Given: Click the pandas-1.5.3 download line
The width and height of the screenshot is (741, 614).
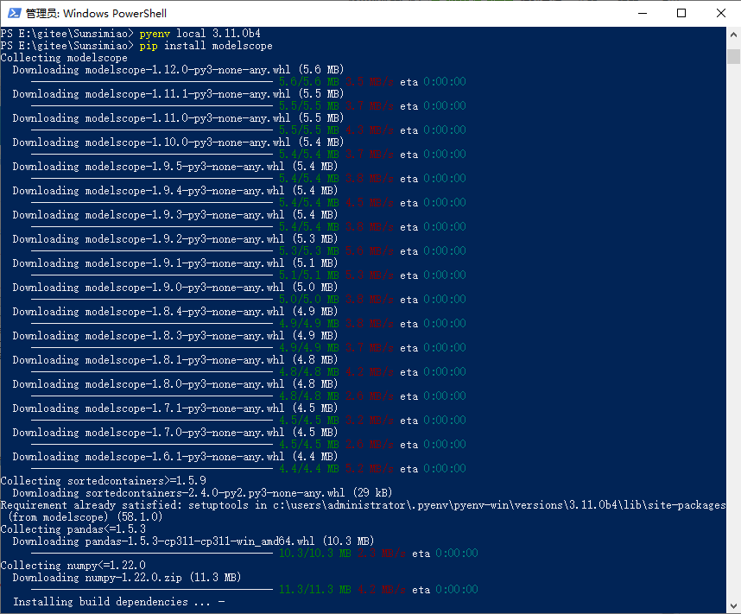Looking at the screenshot, I should pos(193,541).
